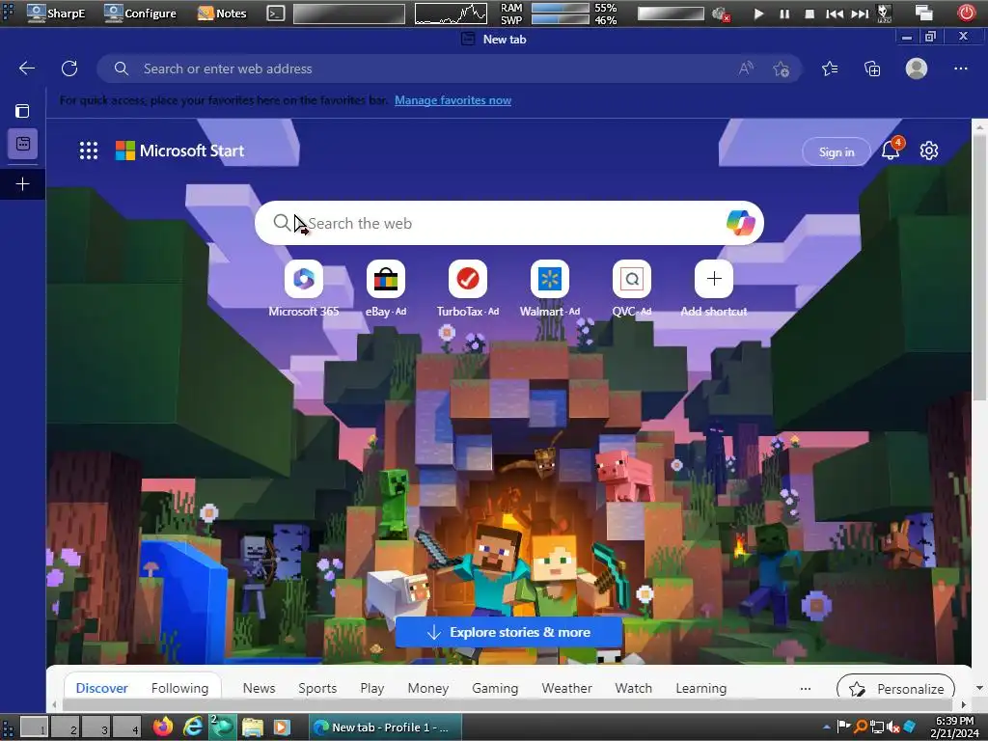
Task: Open the Read aloud icon in address bar
Action: [x=746, y=69]
